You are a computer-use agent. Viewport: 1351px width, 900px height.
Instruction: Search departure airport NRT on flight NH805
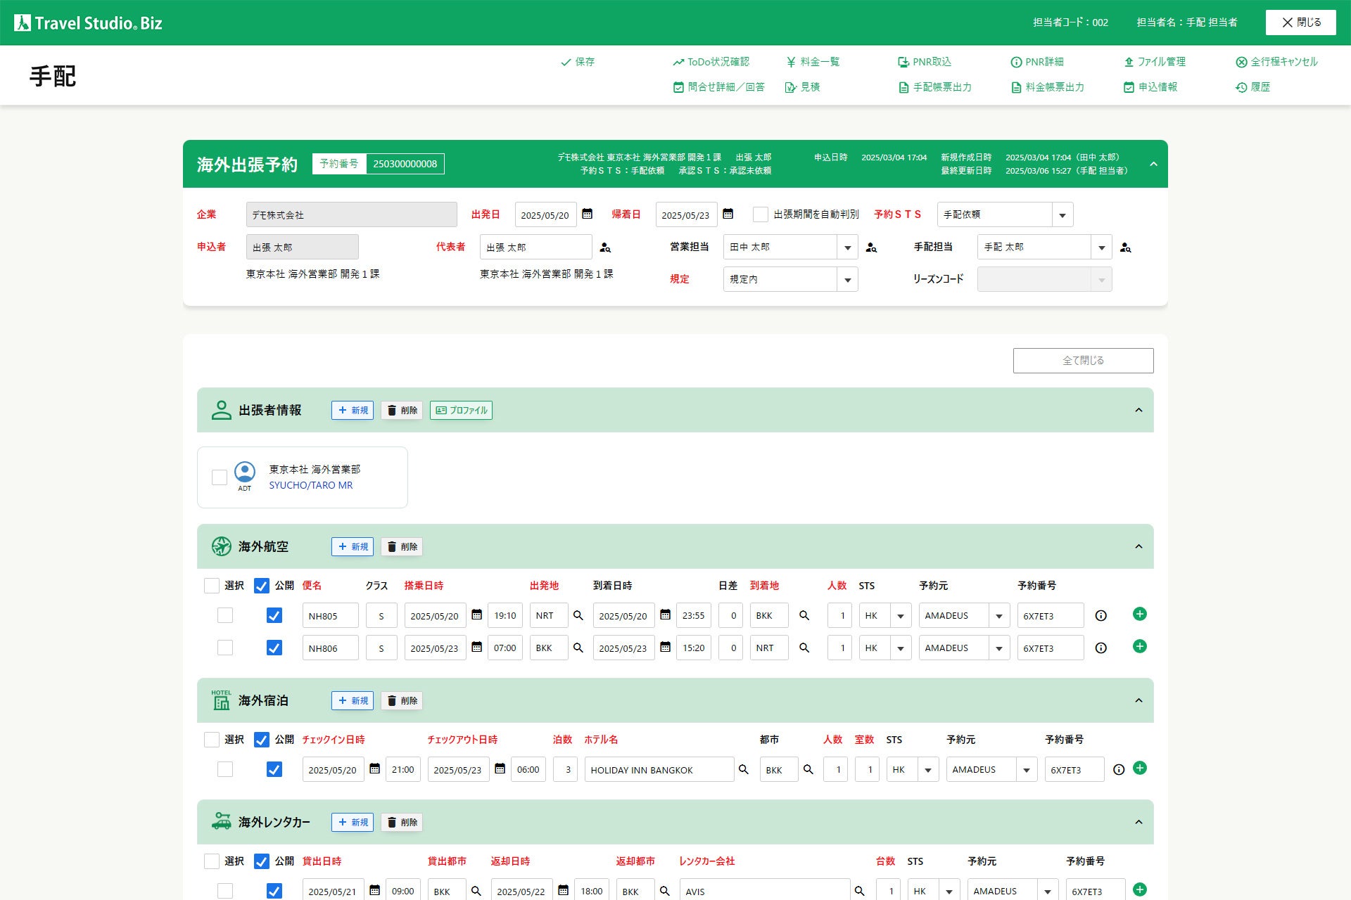[x=578, y=615]
